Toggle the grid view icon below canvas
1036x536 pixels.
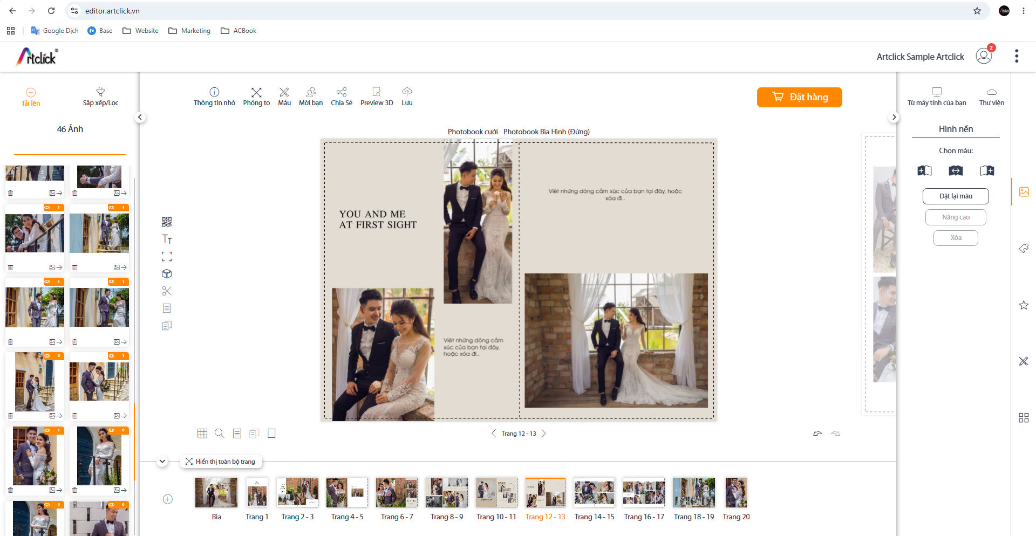(x=202, y=433)
